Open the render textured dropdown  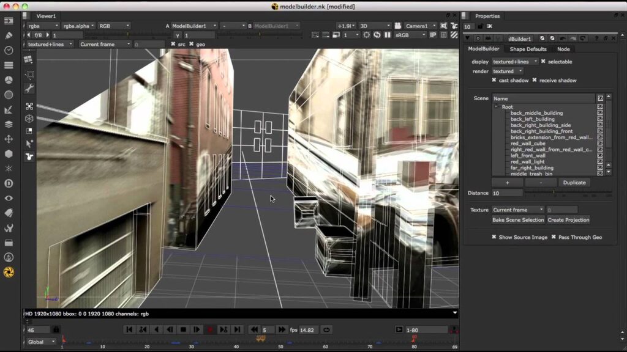(x=507, y=71)
